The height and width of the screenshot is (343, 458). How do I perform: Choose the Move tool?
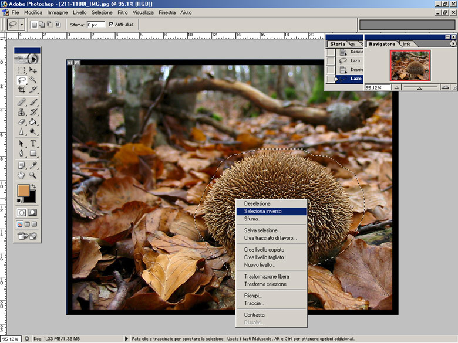(33, 69)
